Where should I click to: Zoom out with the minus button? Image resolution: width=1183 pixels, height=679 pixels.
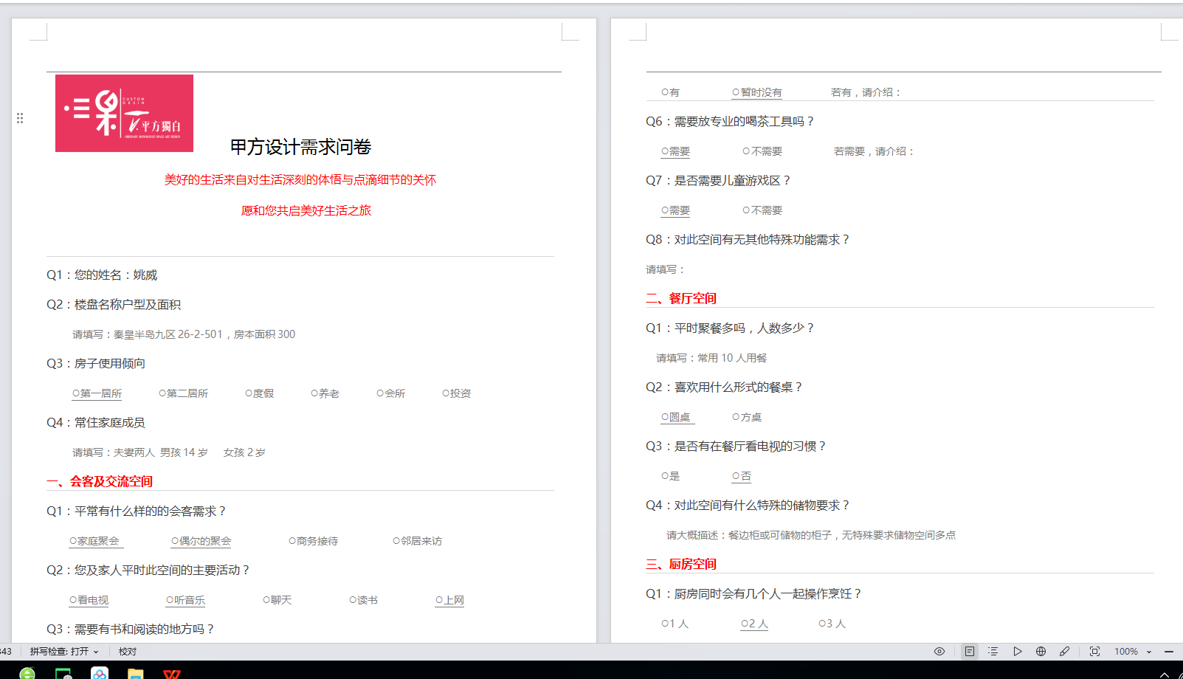tap(1168, 651)
